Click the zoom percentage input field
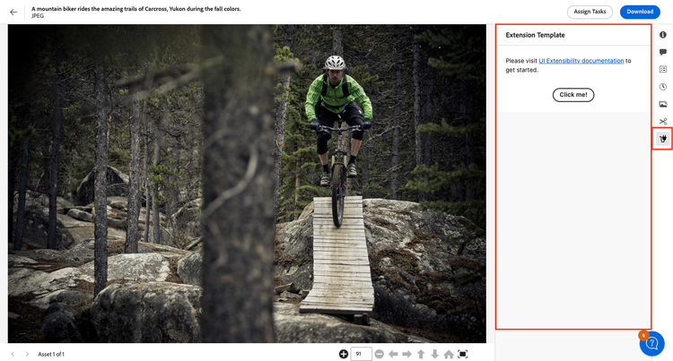673x361 pixels. (x=361, y=354)
